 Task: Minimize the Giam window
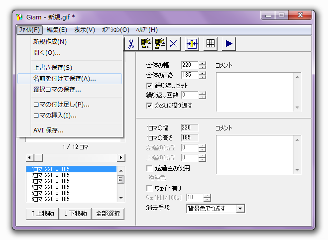coord(268,15)
